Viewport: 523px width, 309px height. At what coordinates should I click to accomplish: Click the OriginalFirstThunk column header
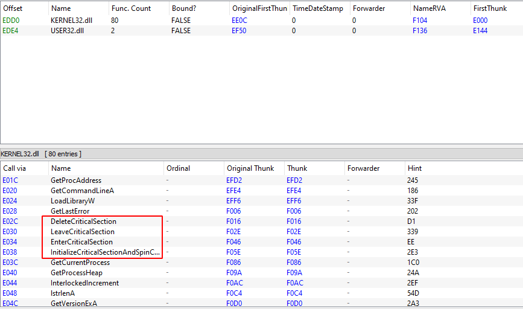(259, 8)
